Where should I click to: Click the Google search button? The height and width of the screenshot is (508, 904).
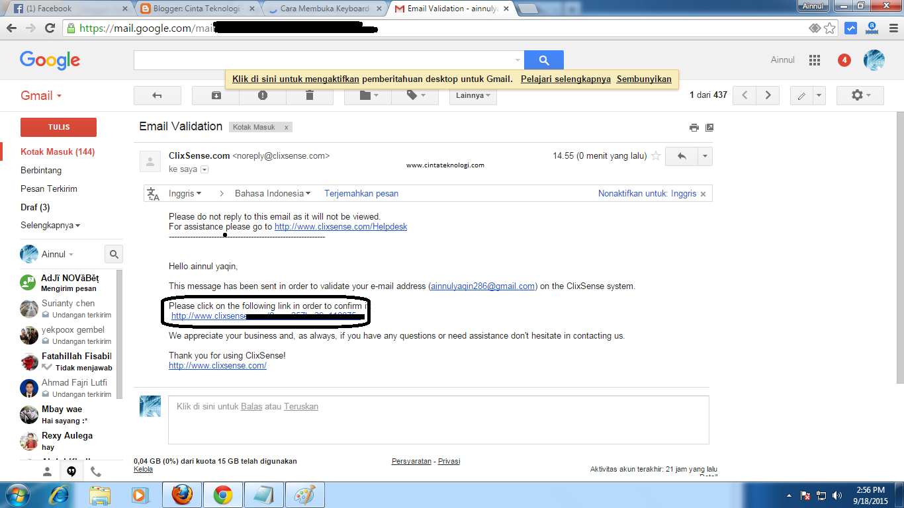coord(544,60)
